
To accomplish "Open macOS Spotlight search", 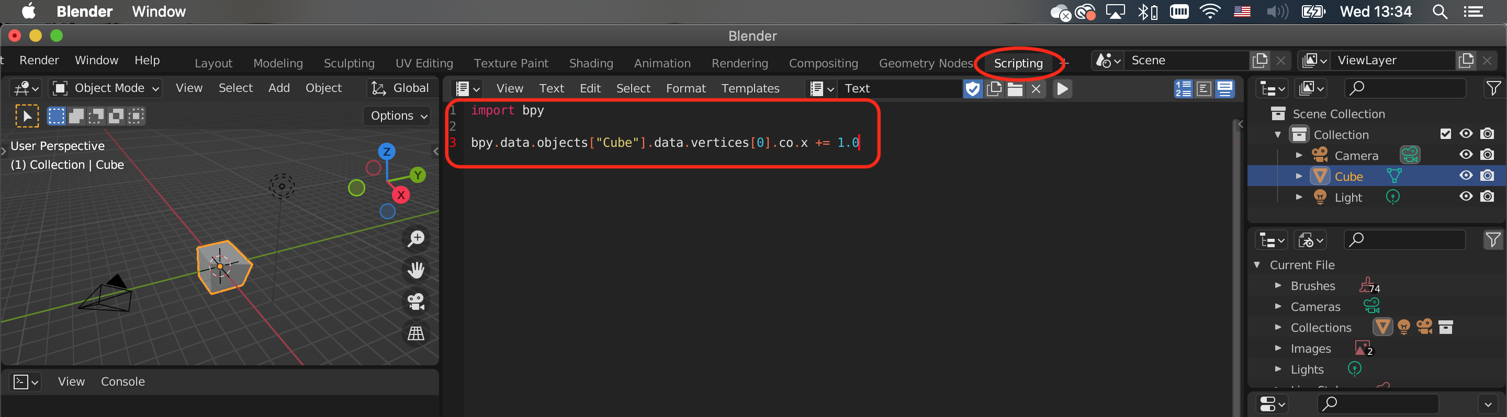I will pyautogui.click(x=1439, y=11).
